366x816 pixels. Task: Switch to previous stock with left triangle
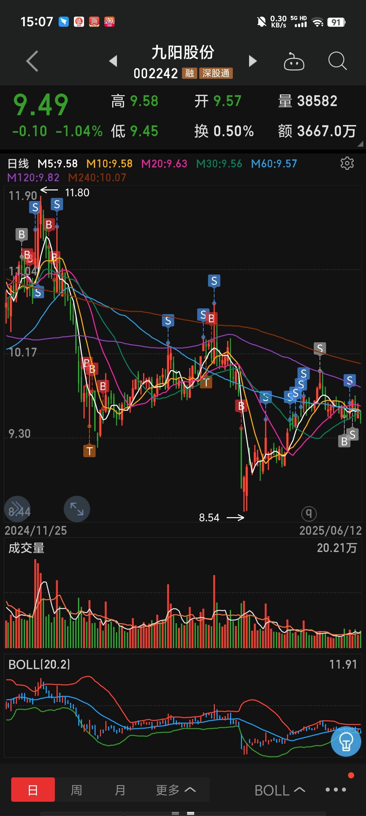113,61
